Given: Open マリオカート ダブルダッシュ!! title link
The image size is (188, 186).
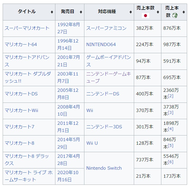Looking at the screenshot, I should coord(28,77).
